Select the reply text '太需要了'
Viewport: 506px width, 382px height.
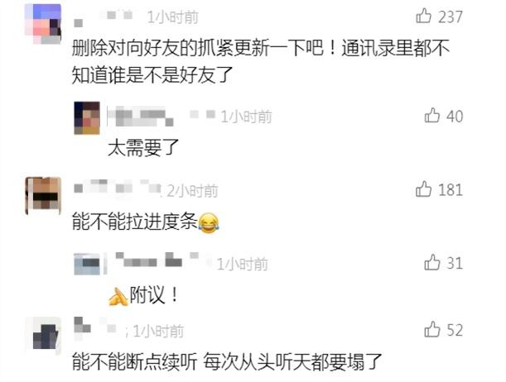pos(143,148)
